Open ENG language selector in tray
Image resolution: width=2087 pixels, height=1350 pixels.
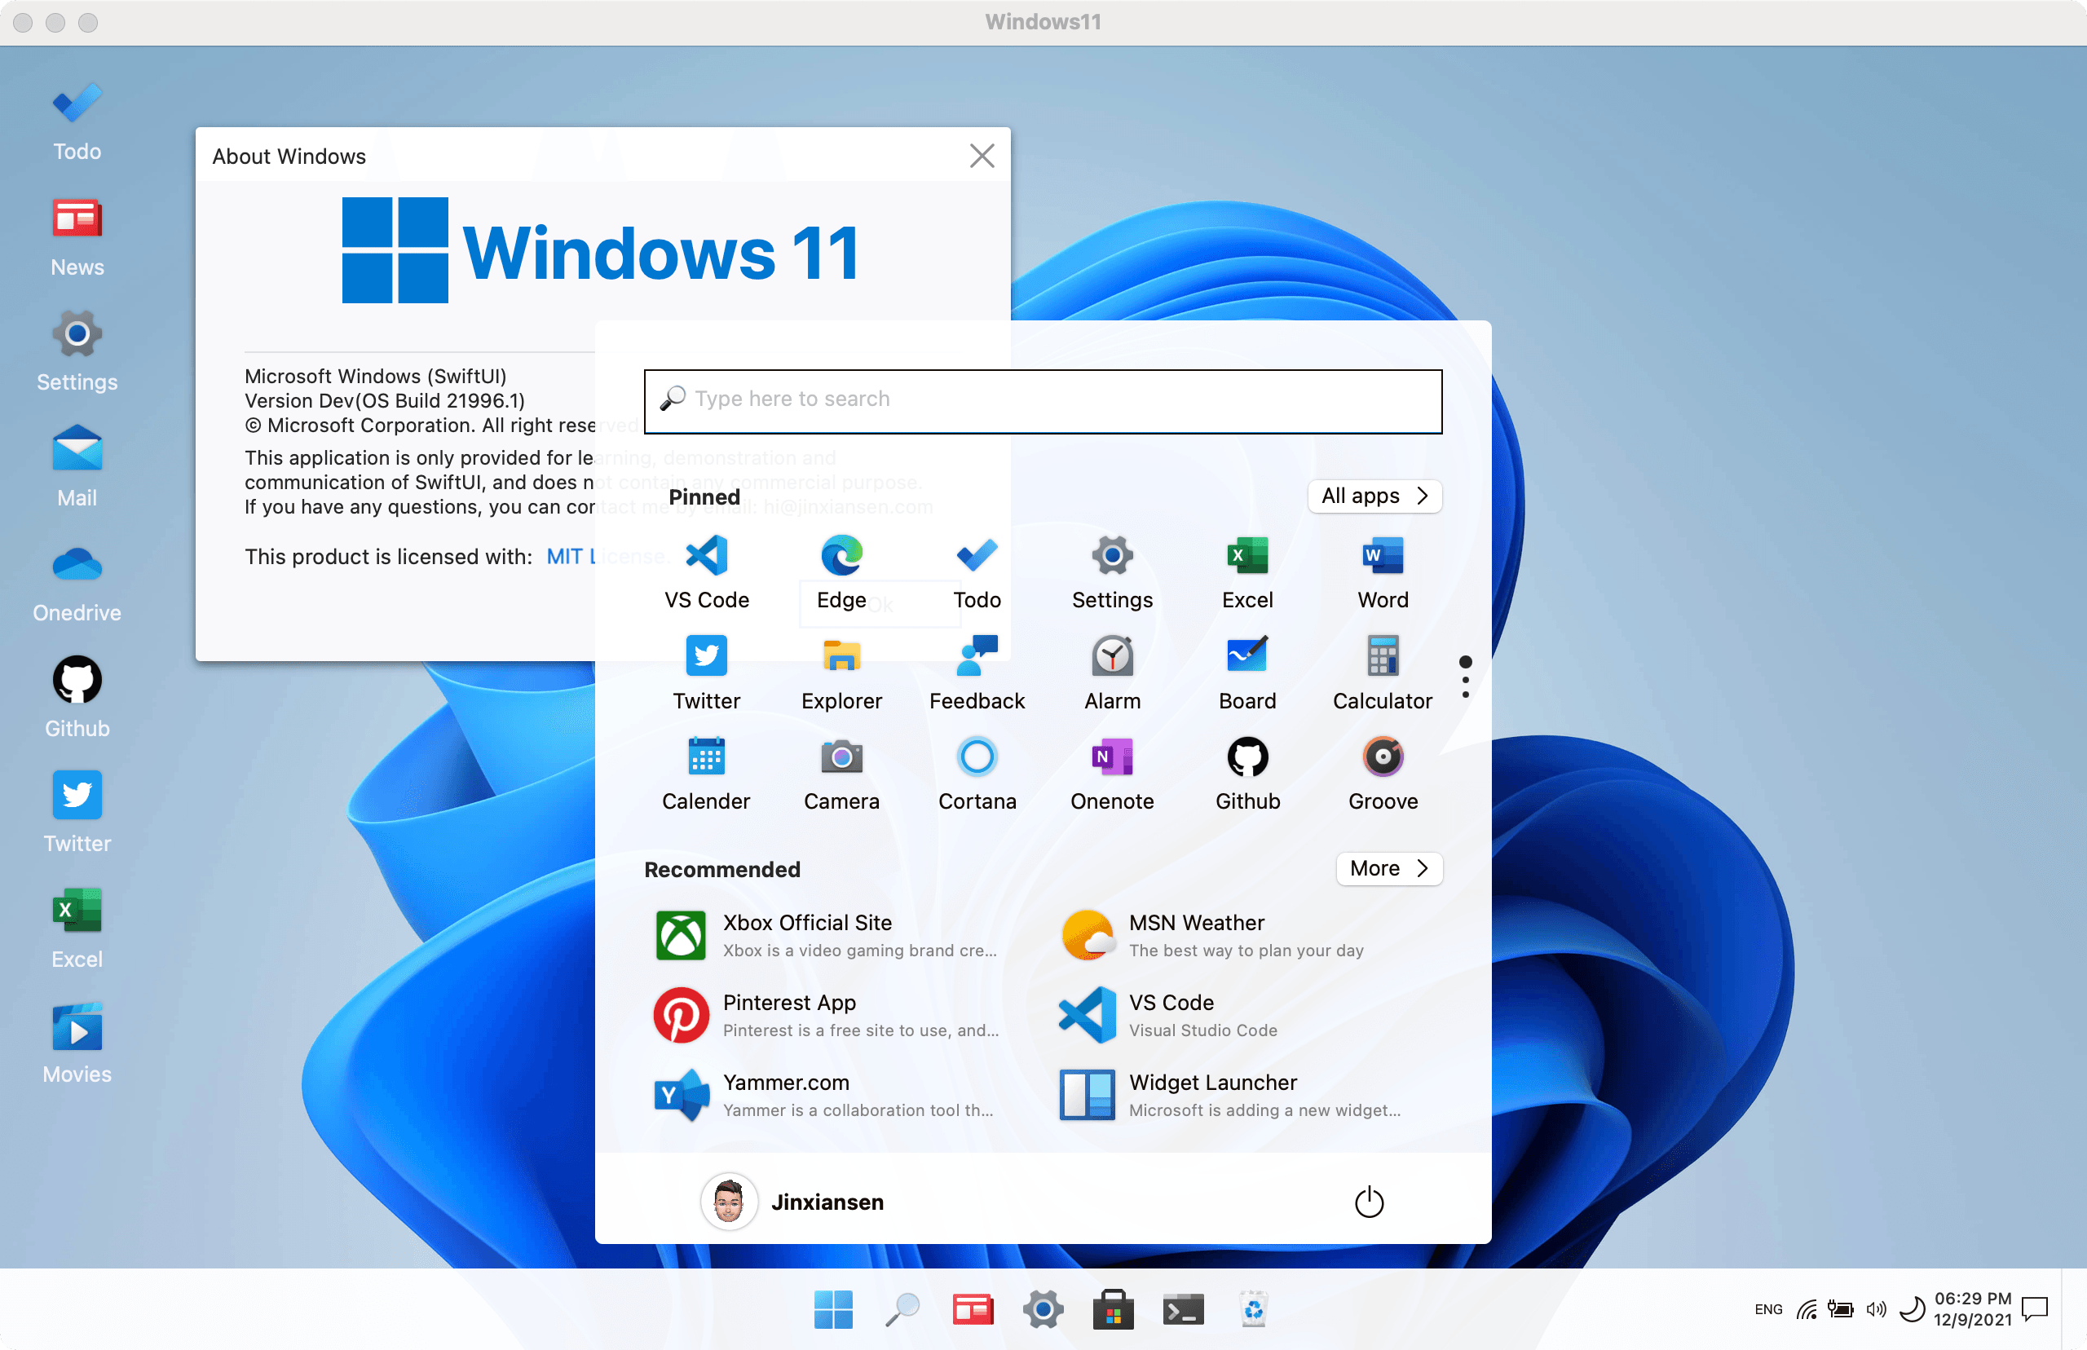coord(1768,1310)
